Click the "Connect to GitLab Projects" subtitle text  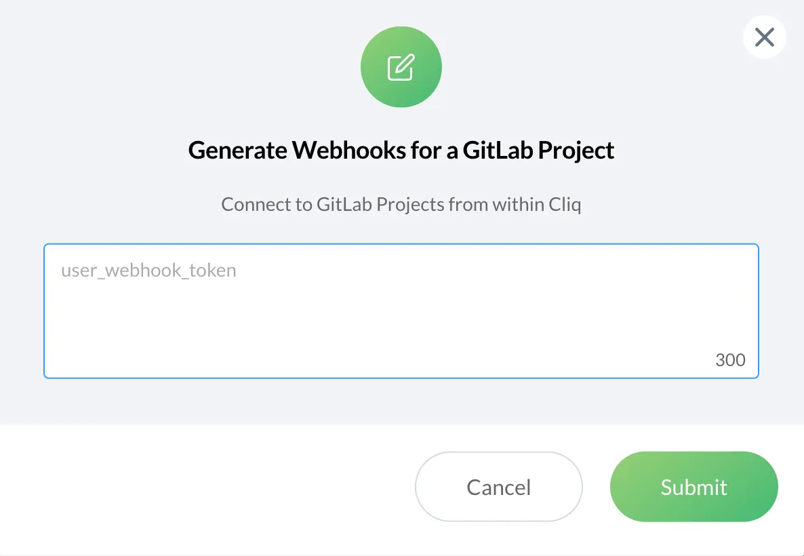[x=401, y=204]
